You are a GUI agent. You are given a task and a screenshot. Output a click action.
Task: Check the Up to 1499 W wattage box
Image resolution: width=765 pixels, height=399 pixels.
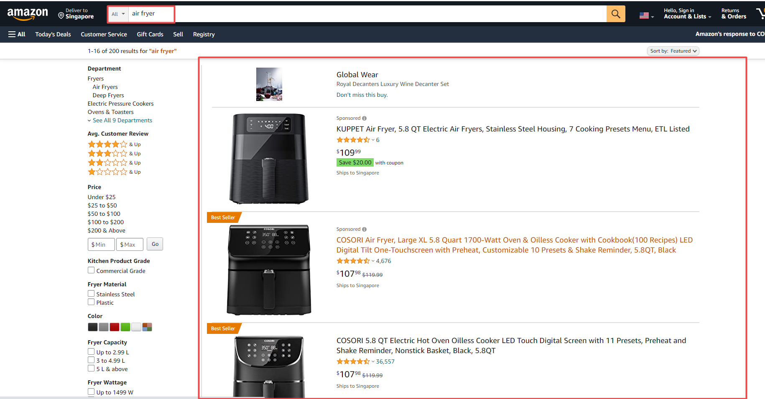point(91,392)
